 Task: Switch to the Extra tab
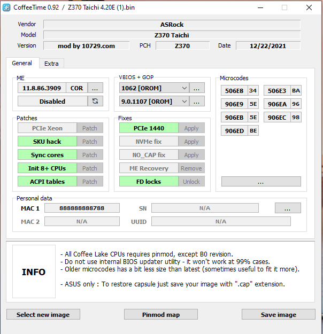[x=51, y=64]
